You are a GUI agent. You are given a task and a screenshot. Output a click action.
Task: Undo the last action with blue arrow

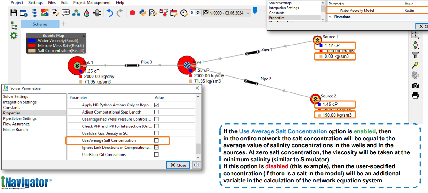[110, 13]
